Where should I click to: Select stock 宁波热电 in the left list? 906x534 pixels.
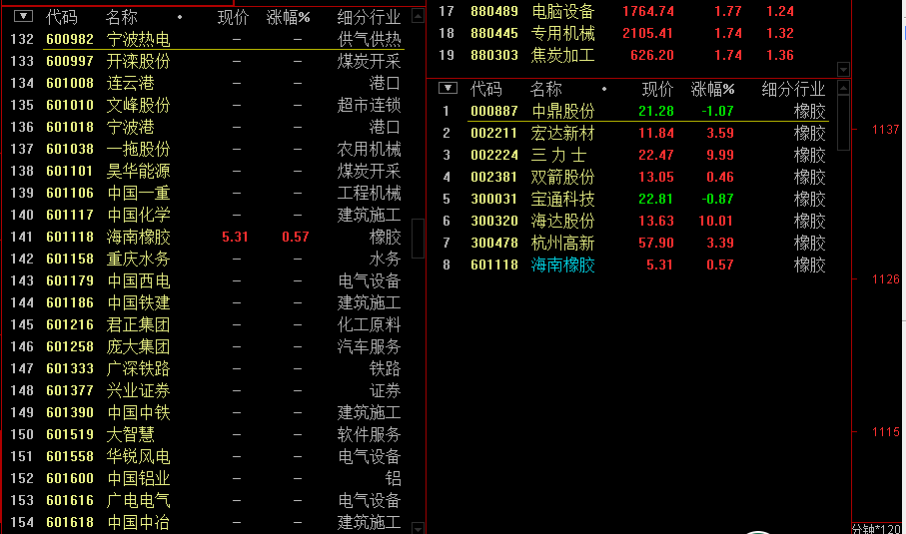coord(207,39)
